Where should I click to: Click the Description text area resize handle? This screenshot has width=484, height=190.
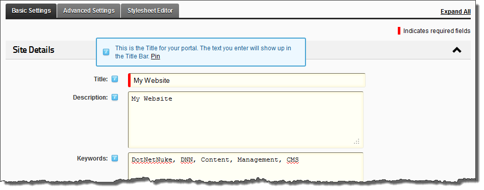[x=356, y=141]
